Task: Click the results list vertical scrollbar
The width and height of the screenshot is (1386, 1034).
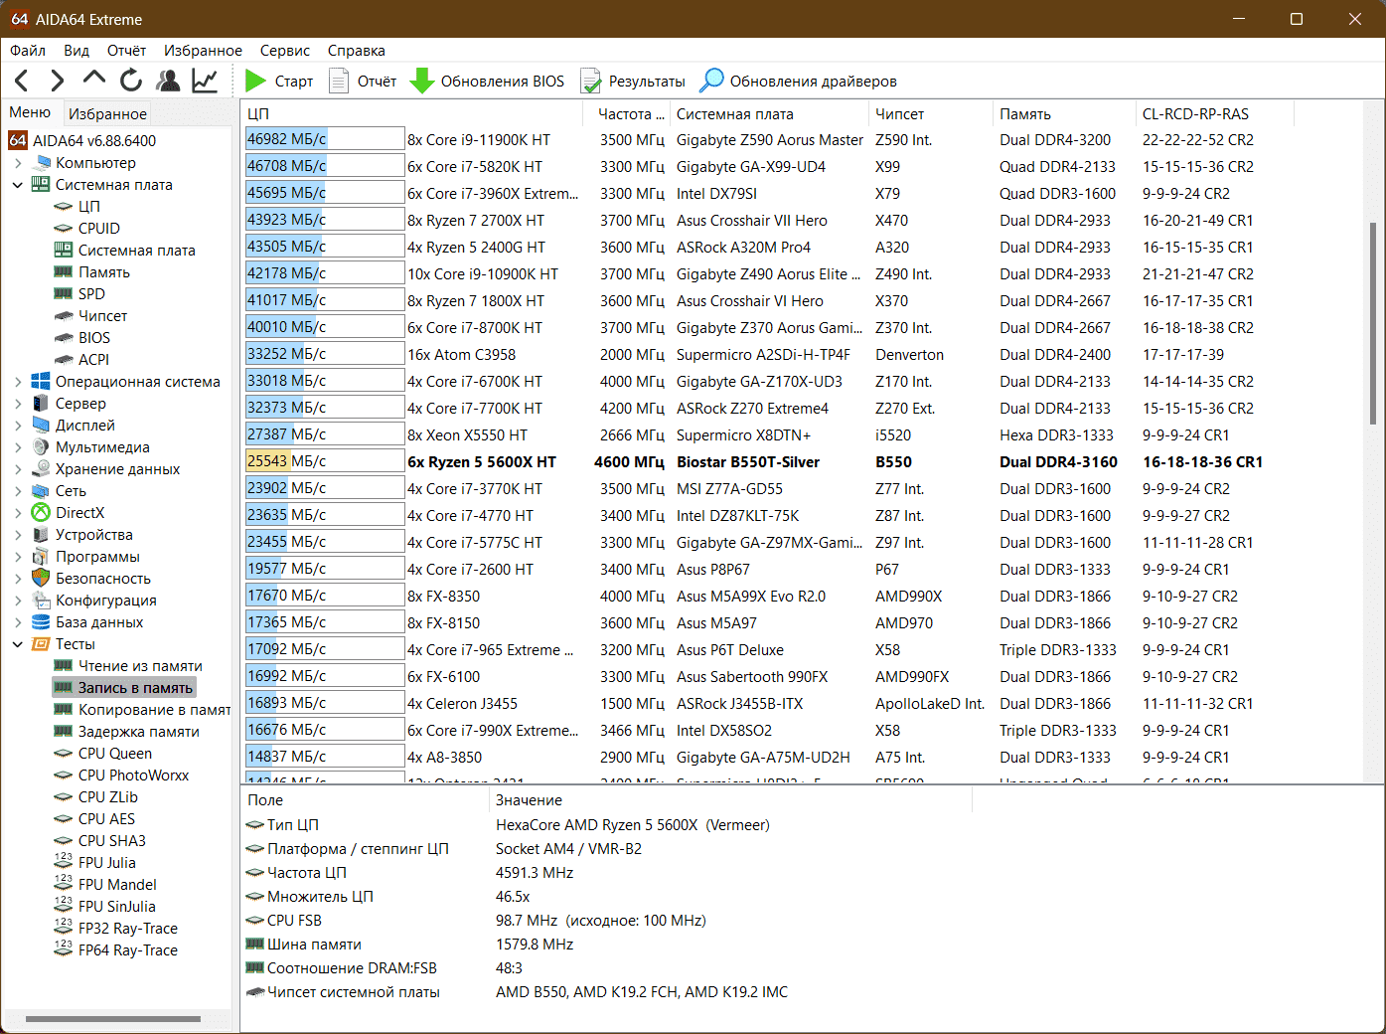Action: [1374, 323]
